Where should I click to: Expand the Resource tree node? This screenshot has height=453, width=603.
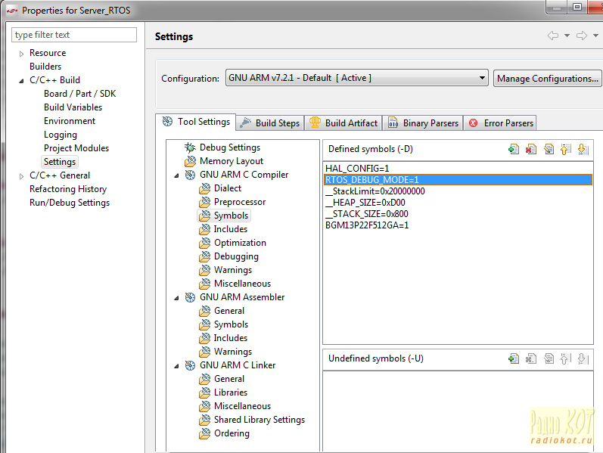(21, 54)
